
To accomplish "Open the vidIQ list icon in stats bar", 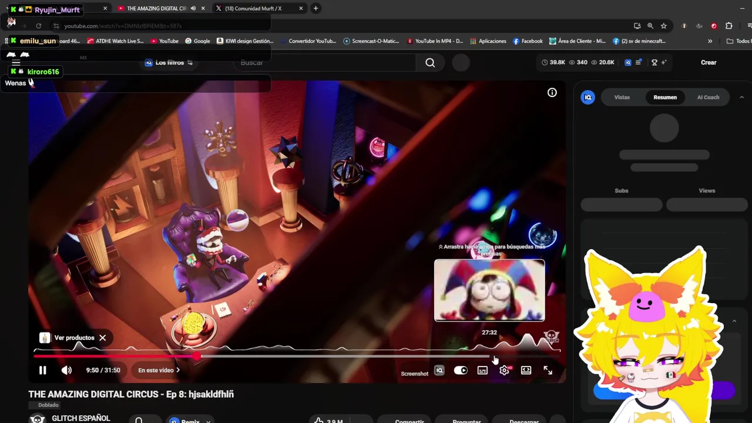I will pos(639,62).
